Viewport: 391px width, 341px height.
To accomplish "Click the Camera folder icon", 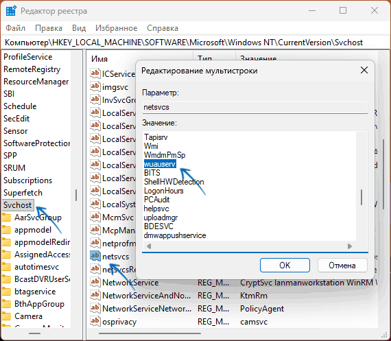I will [x=7, y=316].
